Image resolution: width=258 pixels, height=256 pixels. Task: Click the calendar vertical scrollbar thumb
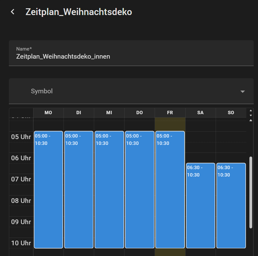251,192
